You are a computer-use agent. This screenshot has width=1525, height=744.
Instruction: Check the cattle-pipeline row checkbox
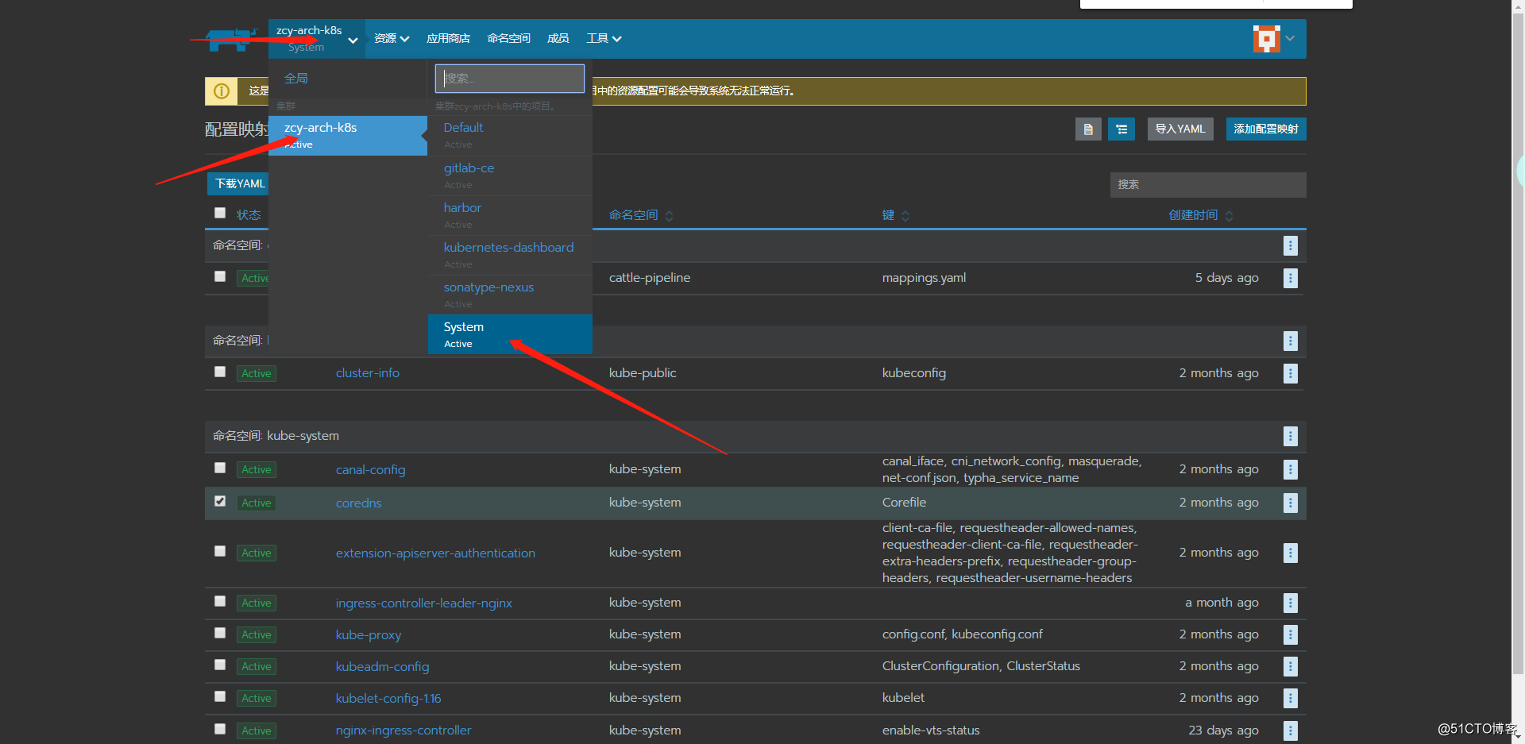click(220, 276)
